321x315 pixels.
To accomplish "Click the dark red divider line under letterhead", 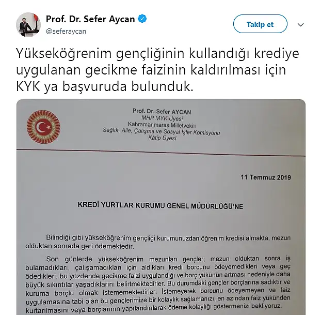I will (161, 153).
